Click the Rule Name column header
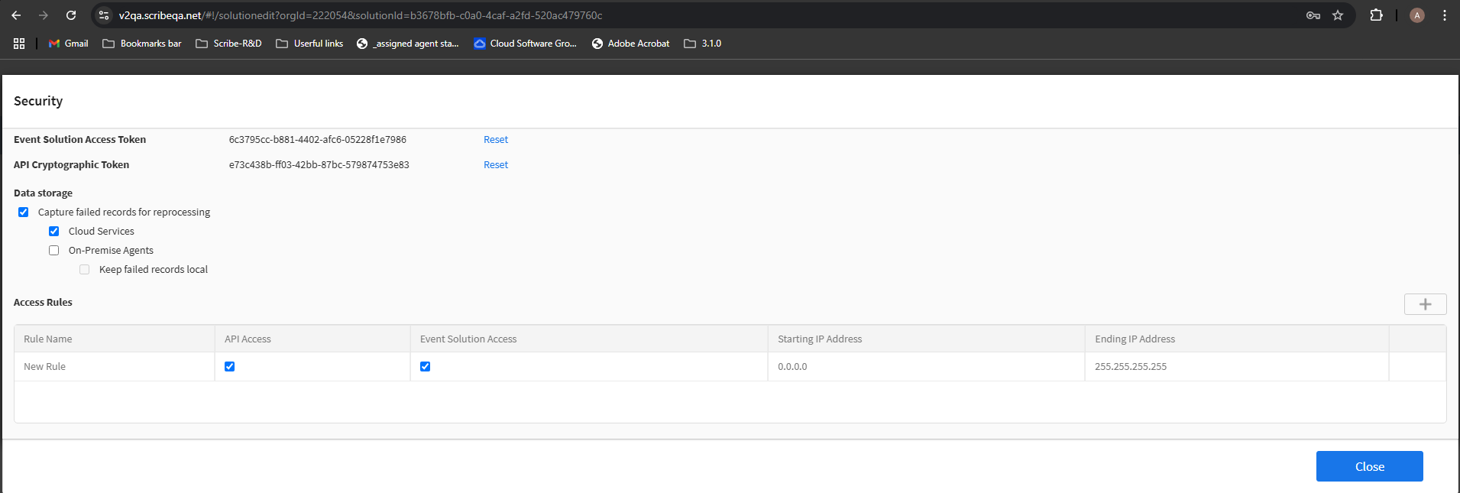This screenshot has height=493, width=1460. coord(115,339)
